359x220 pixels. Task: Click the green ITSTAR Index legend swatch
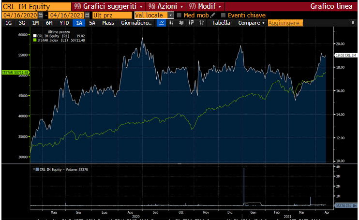[35, 40]
